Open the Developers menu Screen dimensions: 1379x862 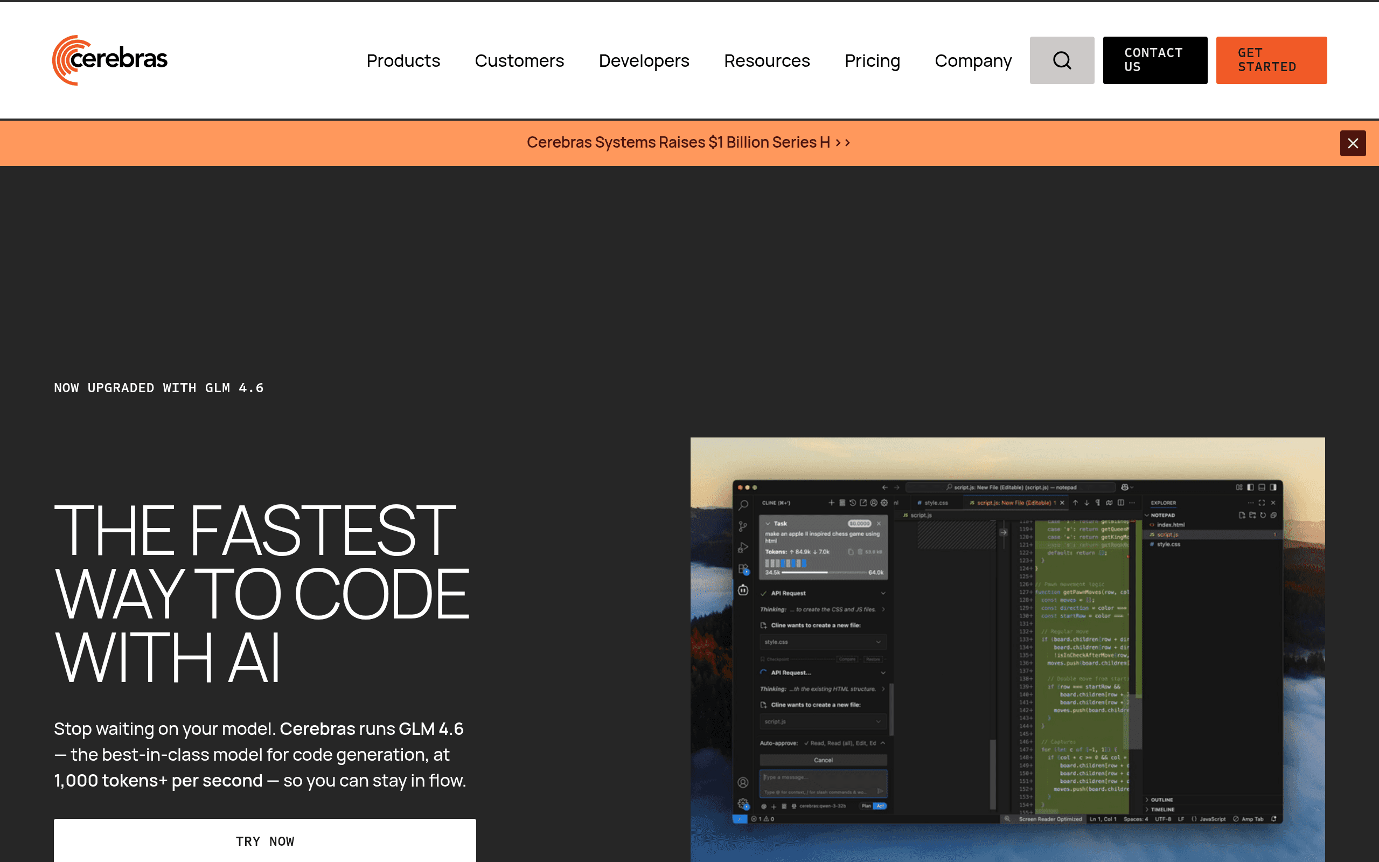click(x=644, y=60)
